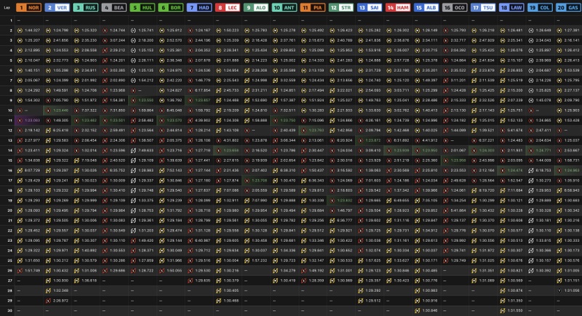Click the tyre icon in LAW's lap 9 cell
582x316 pixels.
pyautogui.click(x=503, y=100)
